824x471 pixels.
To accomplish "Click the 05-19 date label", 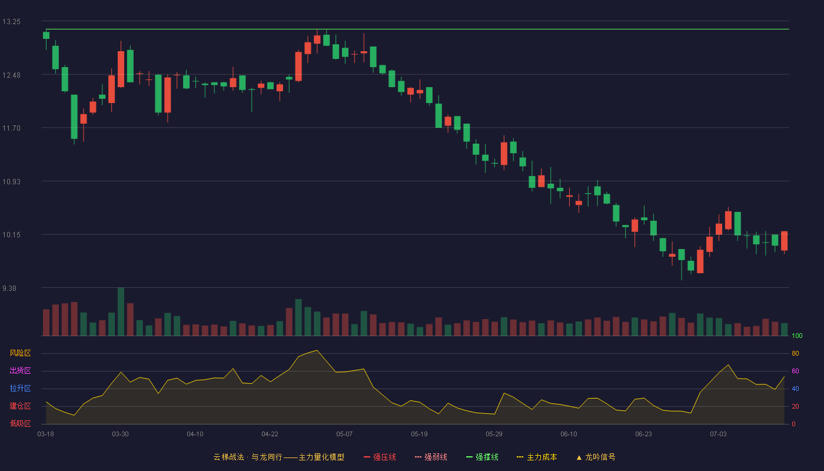I will (419, 434).
